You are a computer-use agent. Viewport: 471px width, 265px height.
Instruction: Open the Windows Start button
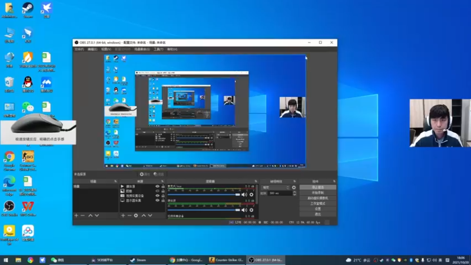point(6,260)
